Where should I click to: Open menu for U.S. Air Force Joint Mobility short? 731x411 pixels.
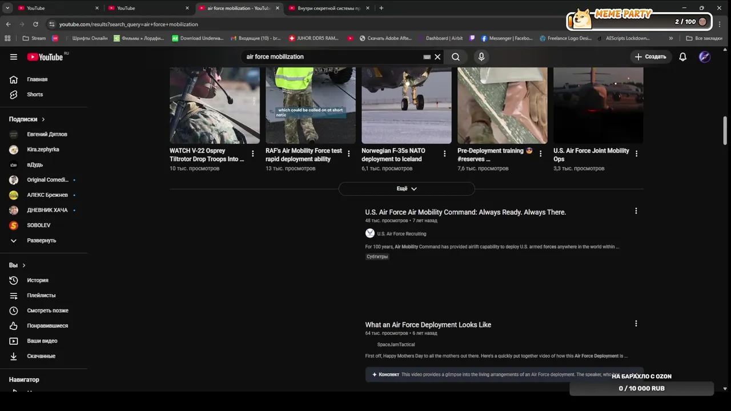coord(636,154)
